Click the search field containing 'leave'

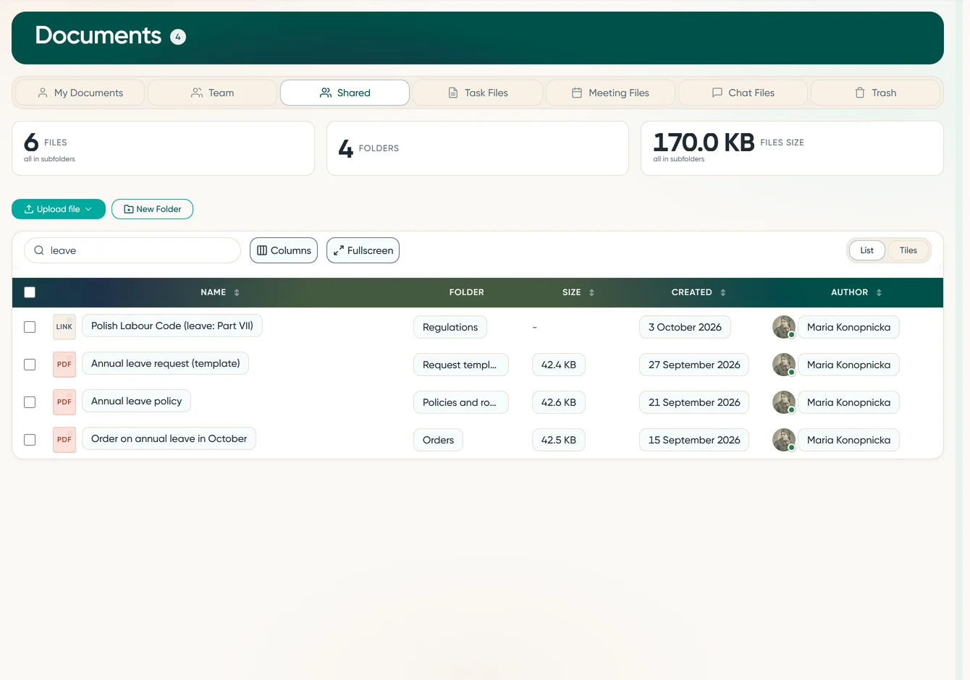pyautogui.click(x=132, y=250)
